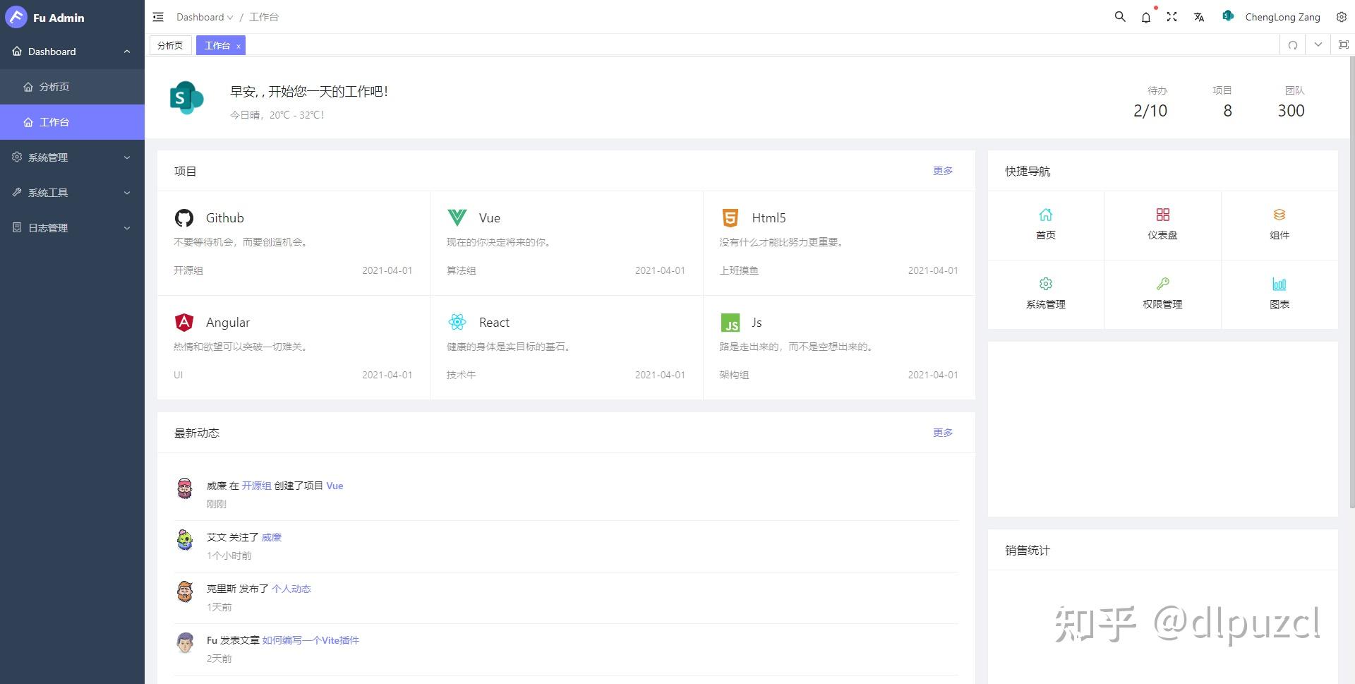Open the language translation icon
This screenshot has width=1355, height=684.
(1198, 16)
